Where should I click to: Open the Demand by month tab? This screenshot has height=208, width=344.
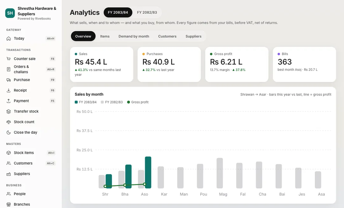[134, 36]
